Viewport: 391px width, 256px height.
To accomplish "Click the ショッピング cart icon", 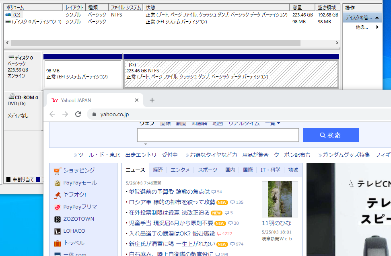I will click(x=58, y=171).
